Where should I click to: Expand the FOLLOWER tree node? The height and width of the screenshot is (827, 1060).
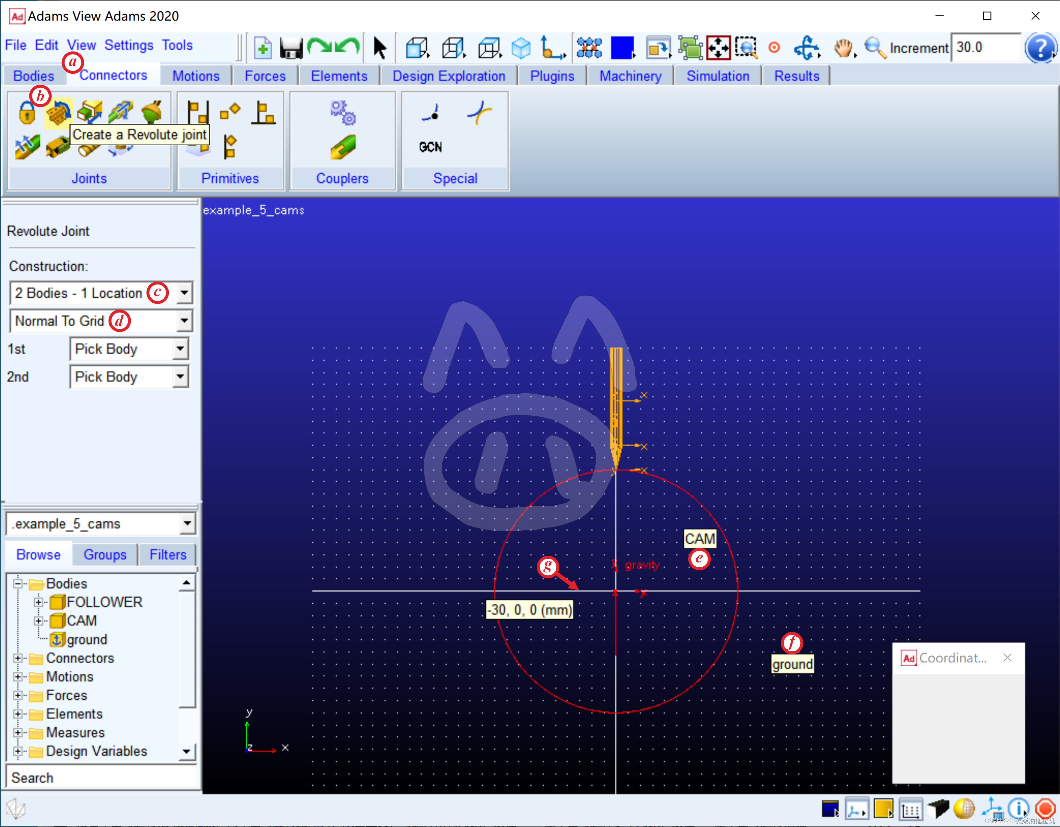[38, 602]
